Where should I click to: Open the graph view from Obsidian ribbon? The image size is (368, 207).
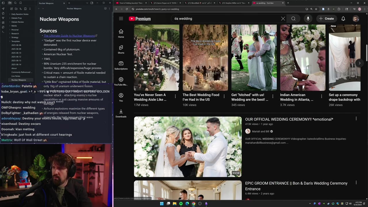[x=3, y=18]
